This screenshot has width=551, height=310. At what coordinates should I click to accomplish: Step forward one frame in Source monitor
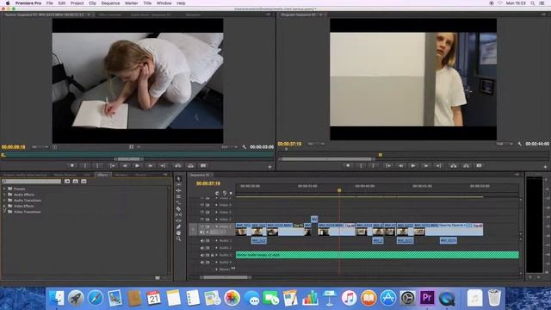point(150,166)
